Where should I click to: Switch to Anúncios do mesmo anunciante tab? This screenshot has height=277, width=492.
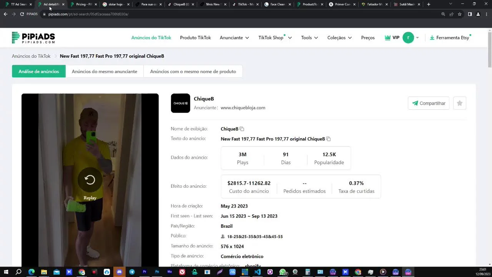pyautogui.click(x=105, y=72)
